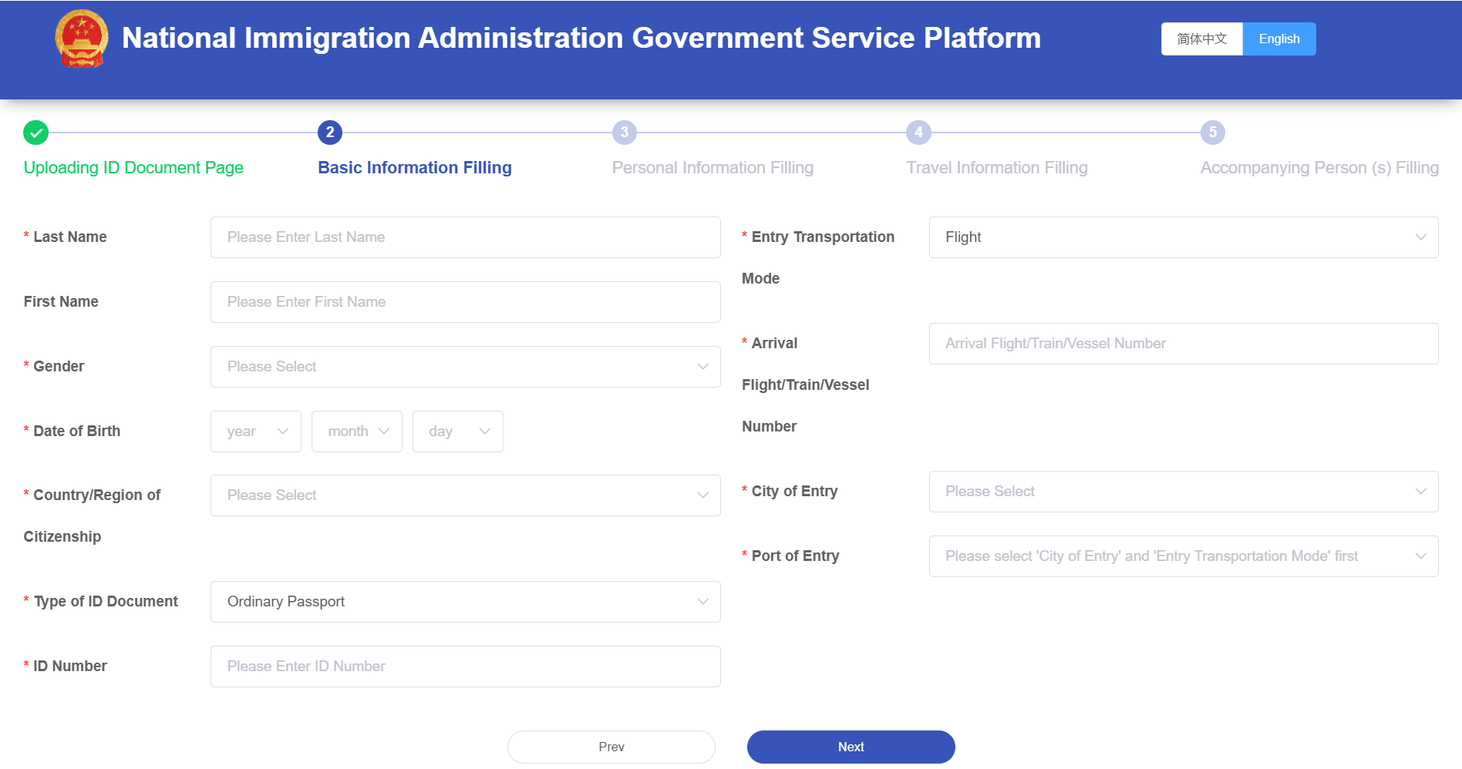Click the national emblem logo
Image resolution: width=1462 pixels, height=769 pixels.
click(82, 39)
